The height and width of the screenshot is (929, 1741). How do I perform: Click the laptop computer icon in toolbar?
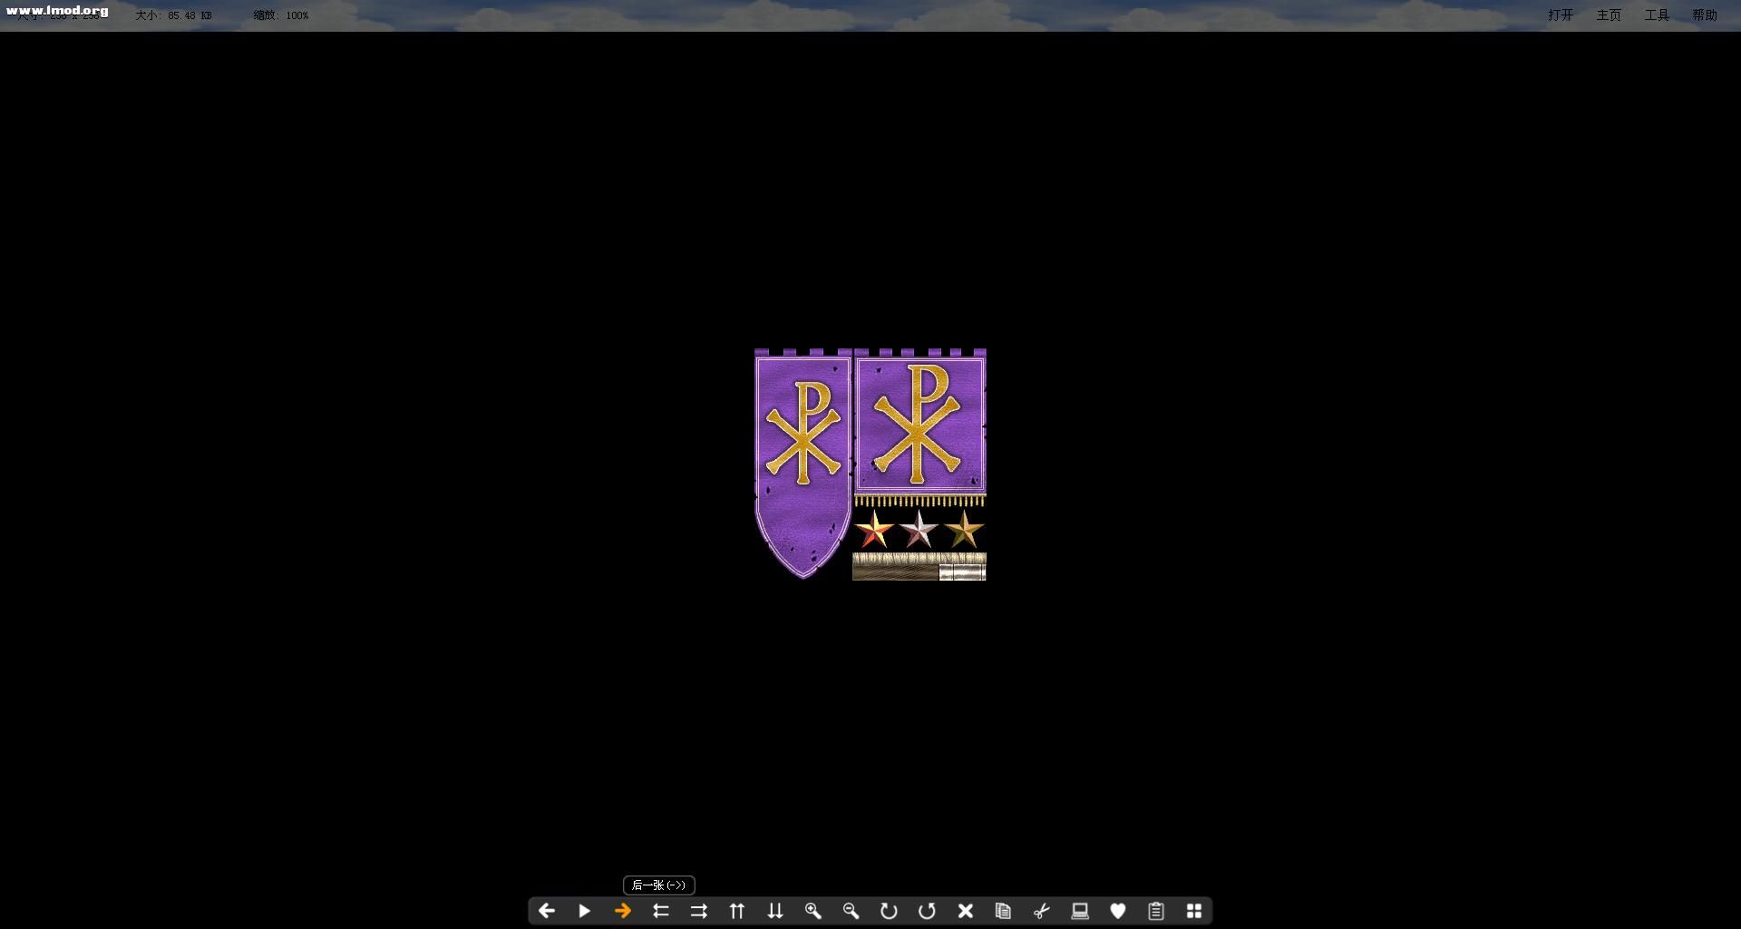[x=1080, y=911]
